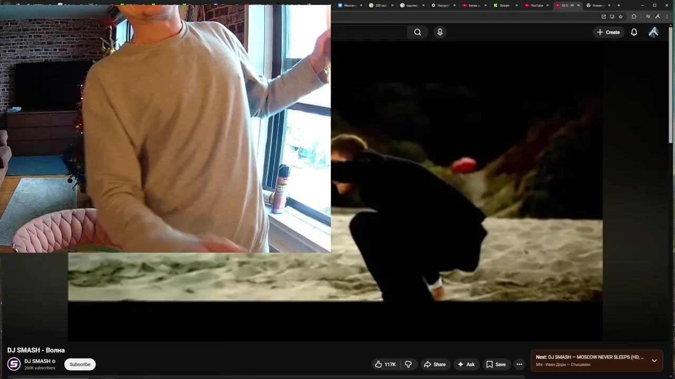Click the 260K subscribers text
Image resolution: width=675 pixels, height=379 pixels.
(40, 368)
